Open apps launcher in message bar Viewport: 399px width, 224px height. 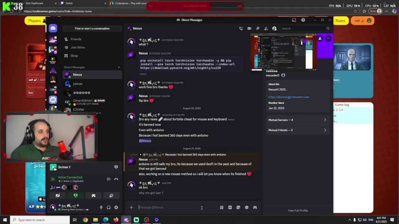[255, 208]
